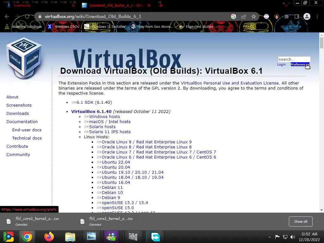324x243 pixels.
Task: Click the portrait avatar extension icon
Action: tap(277, 16)
